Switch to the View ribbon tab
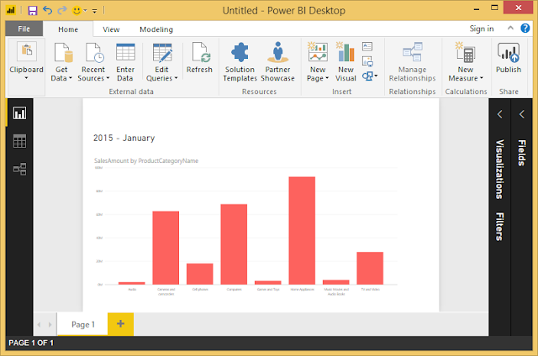The width and height of the screenshot is (538, 356). tap(111, 29)
